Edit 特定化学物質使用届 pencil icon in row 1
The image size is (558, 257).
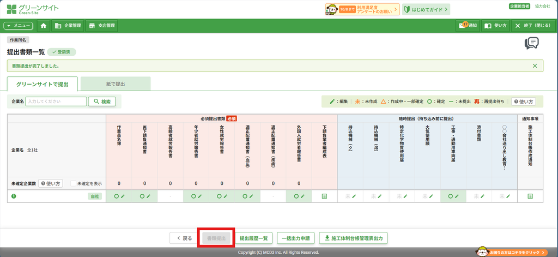click(x=405, y=196)
